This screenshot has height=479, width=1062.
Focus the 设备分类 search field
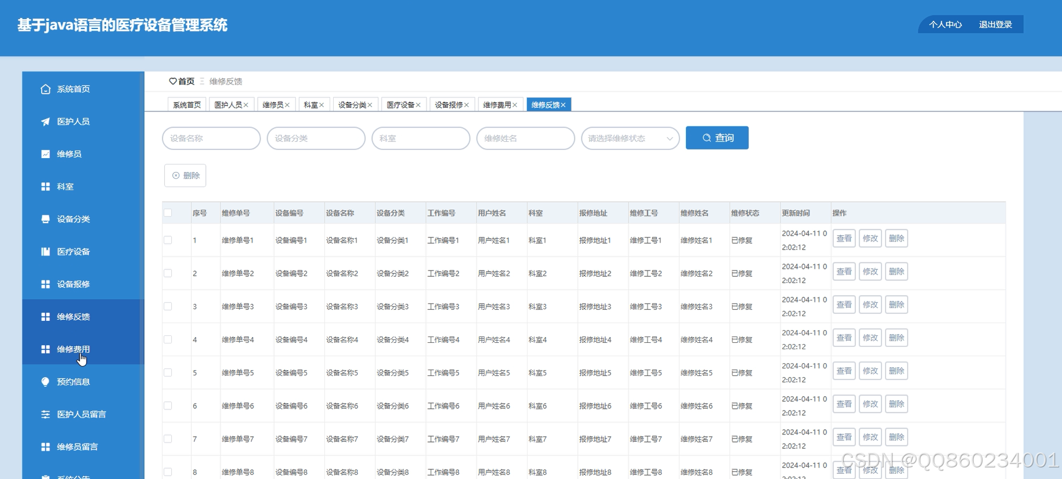click(316, 138)
